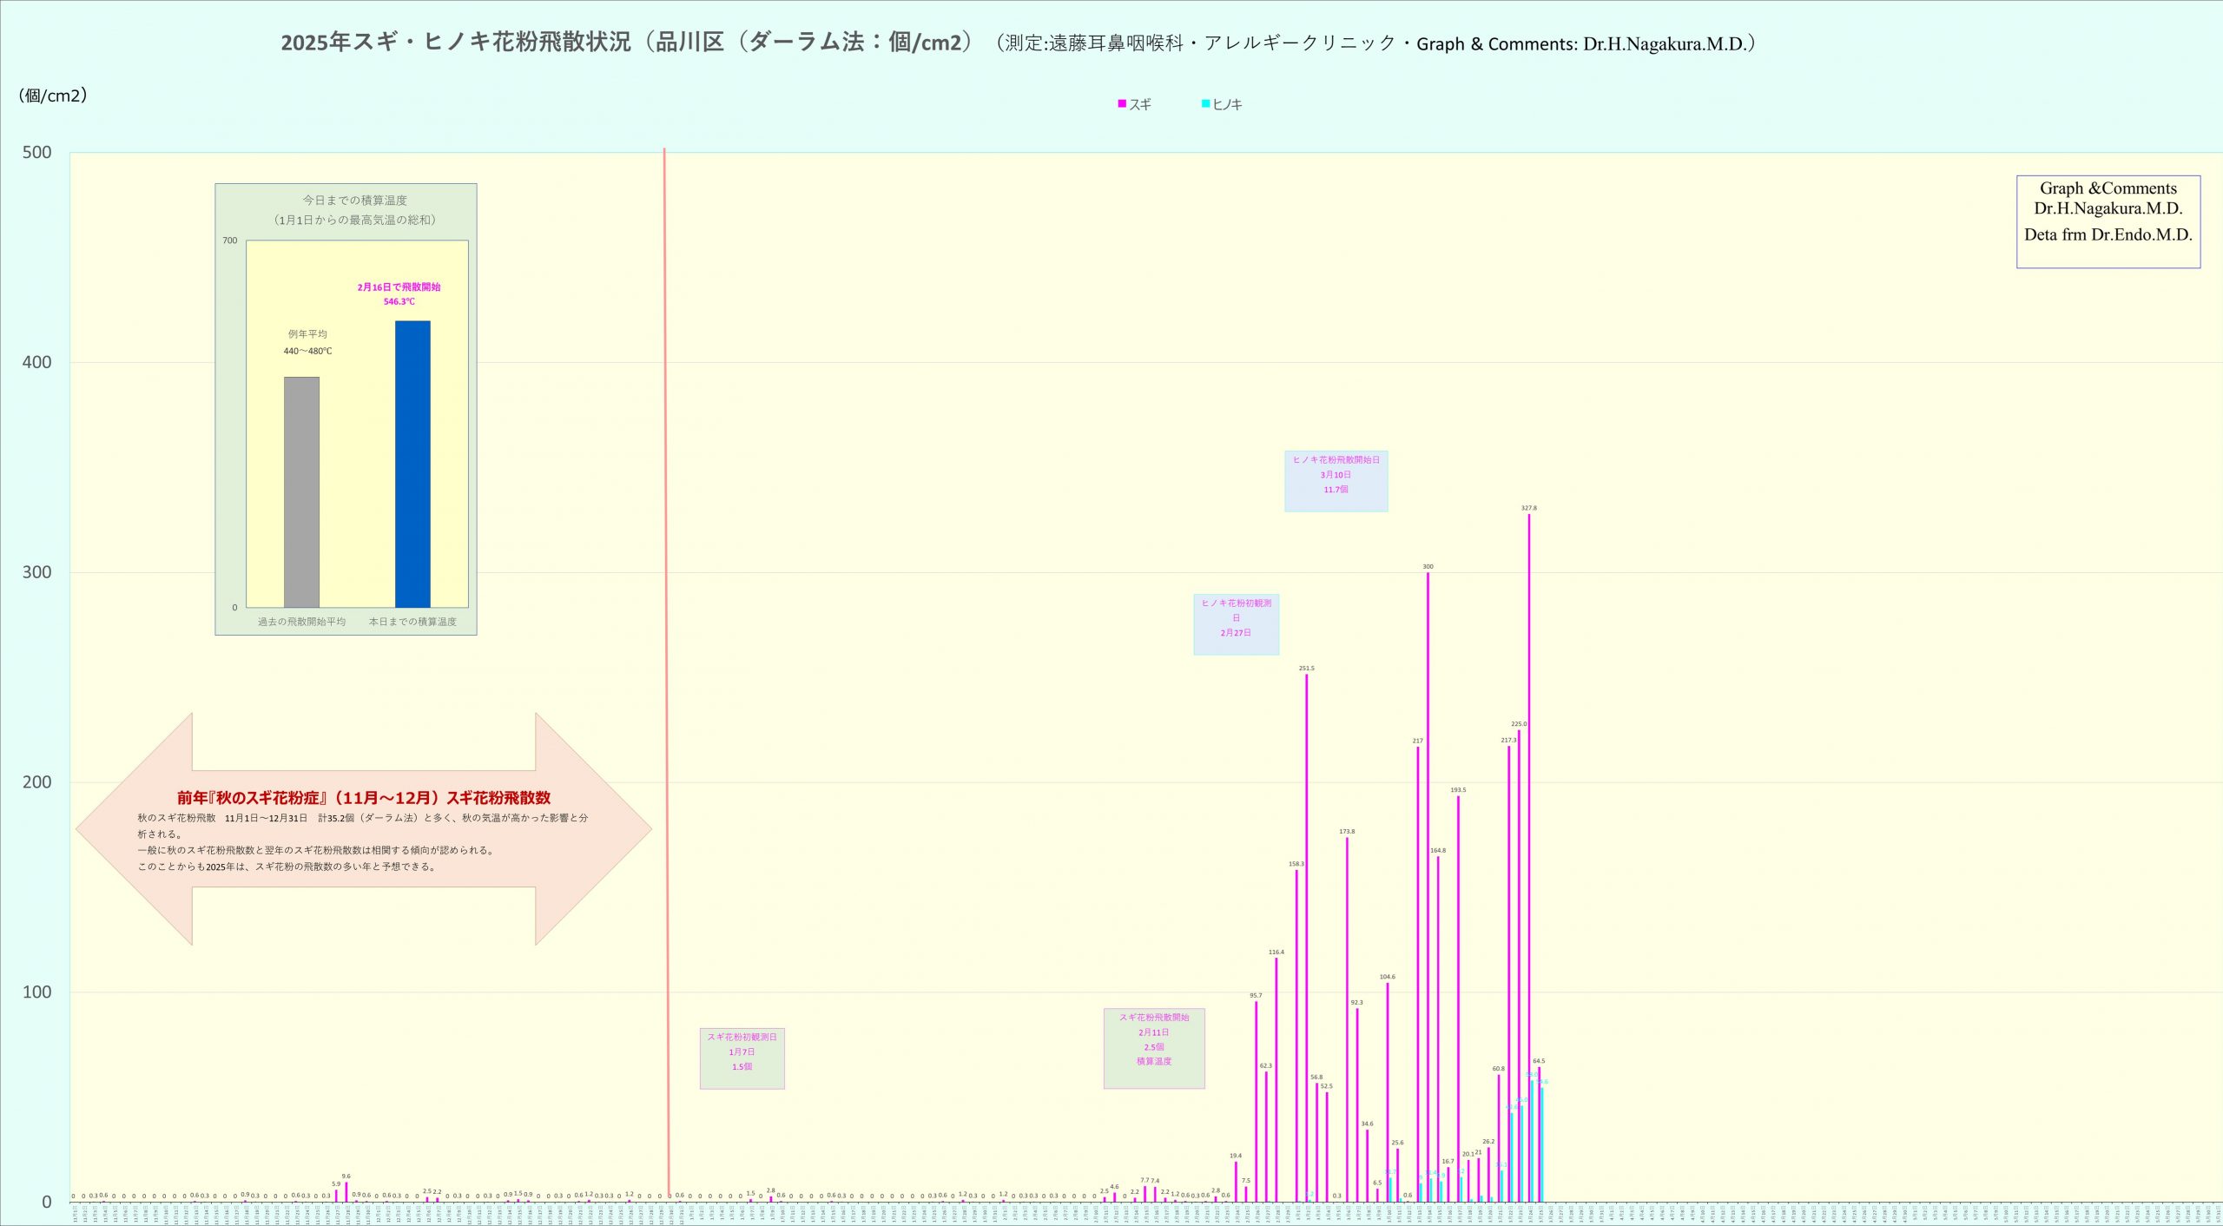Click the 64.5 data label
The width and height of the screenshot is (2223, 1226).
tap(1539, 1061)
